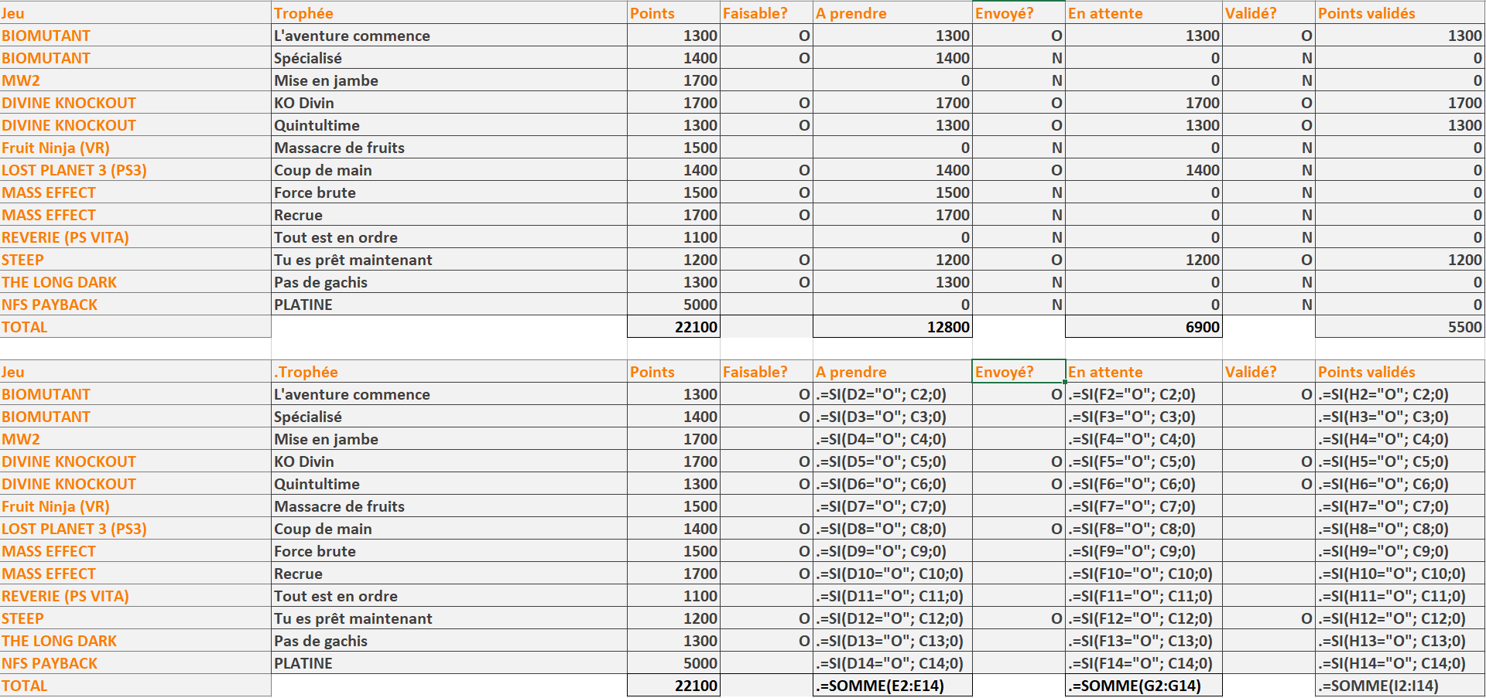Select the formula cell .=SI(D2="O"; C2;0)
Viewport: 1486px width, 698px height.
pyautogui.click(x=892, y=394)
